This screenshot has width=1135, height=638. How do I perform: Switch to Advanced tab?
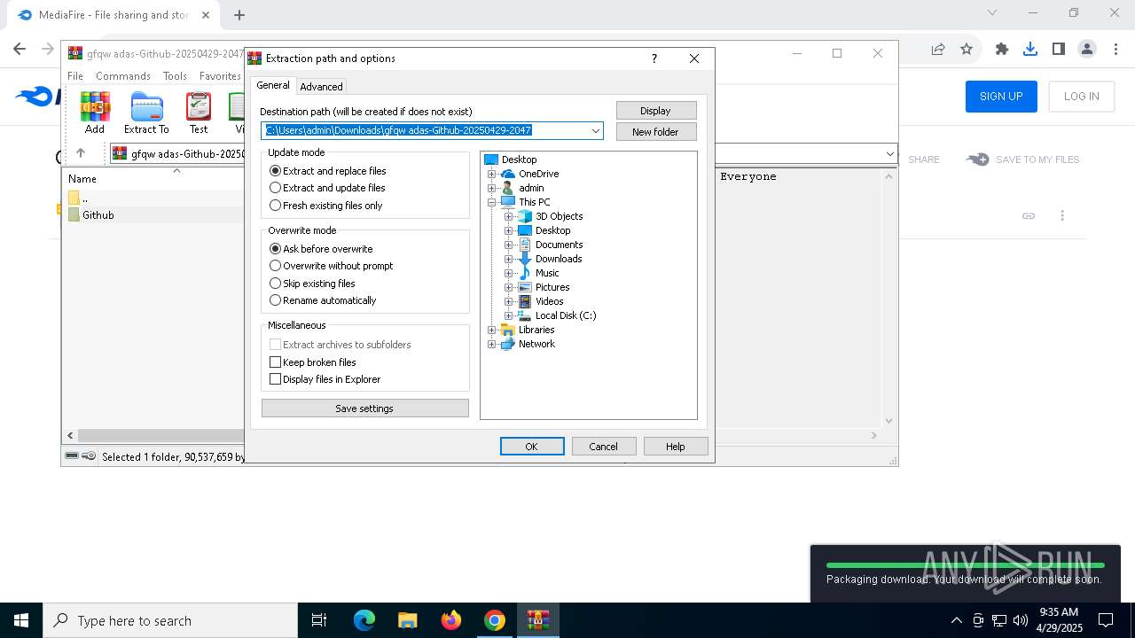click(x=321, y=87)
